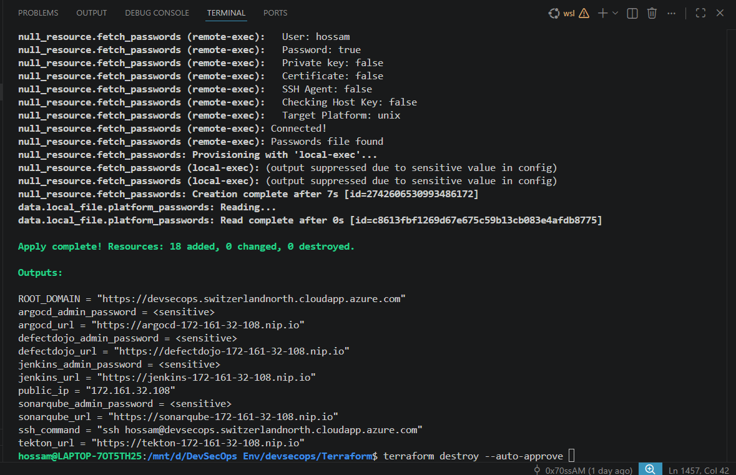The image size is (736, 475).
Task: Click the terminal prompt after terraform destroy
Action: click(571, 456)
